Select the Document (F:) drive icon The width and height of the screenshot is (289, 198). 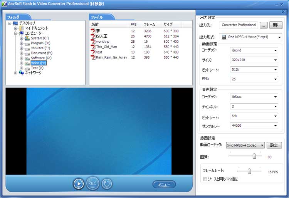[x=27, y=54]
